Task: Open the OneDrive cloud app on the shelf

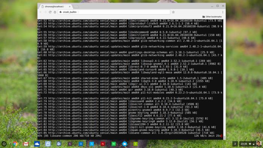Action: click(x=37, y=144)
